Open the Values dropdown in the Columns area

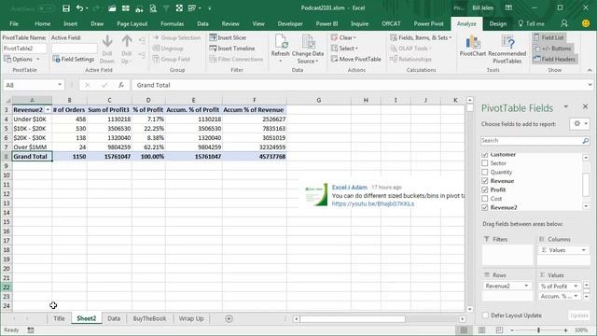[584, 250]
